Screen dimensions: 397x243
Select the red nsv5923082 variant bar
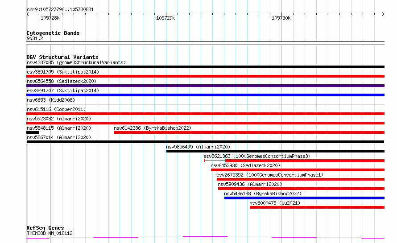[205, 123]
